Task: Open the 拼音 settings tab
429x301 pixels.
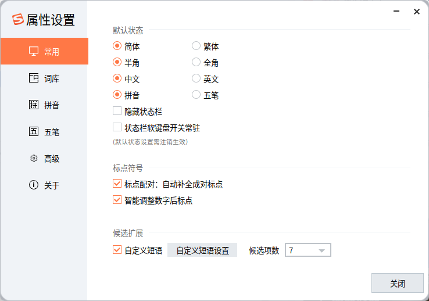Action: [x=44, y=105]
